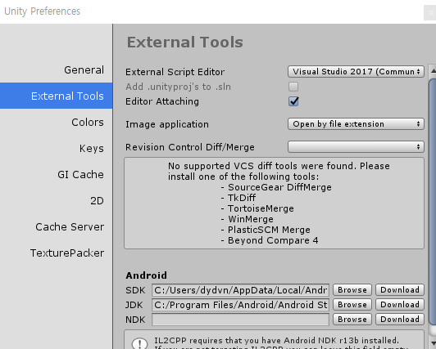Close the Unity Preferences window
This screenshot has width=436, height=349.
[430, 12]
